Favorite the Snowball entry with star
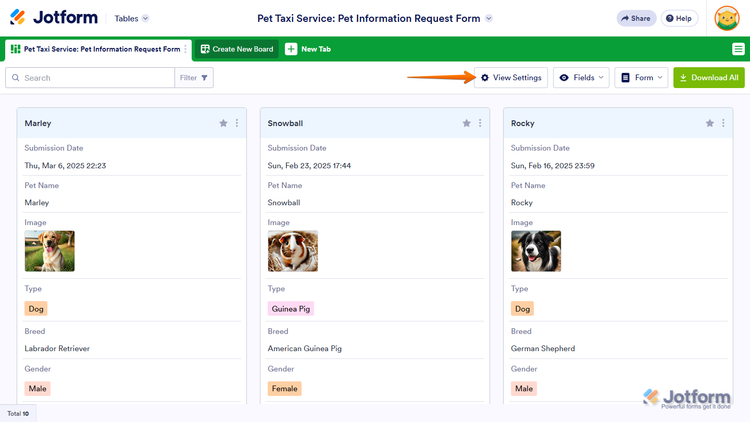The height and width of the screenshot is (422, 750). 467,123
